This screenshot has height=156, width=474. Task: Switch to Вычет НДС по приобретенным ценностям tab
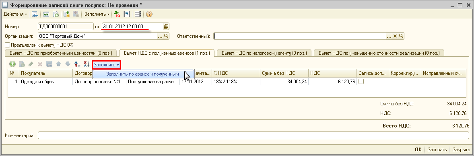pyautogui.click(x=61, y=53)
